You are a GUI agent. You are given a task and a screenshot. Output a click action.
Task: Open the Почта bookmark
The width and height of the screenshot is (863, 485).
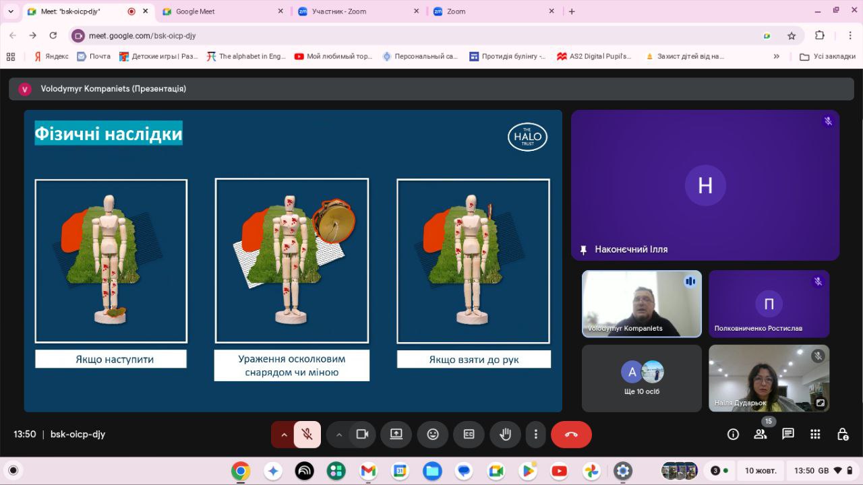click(94, 57)
